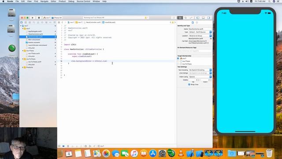Viewport: 282px width, 159px height.
Task: Open the Project navigator tab
Action: tap(22, 23)
